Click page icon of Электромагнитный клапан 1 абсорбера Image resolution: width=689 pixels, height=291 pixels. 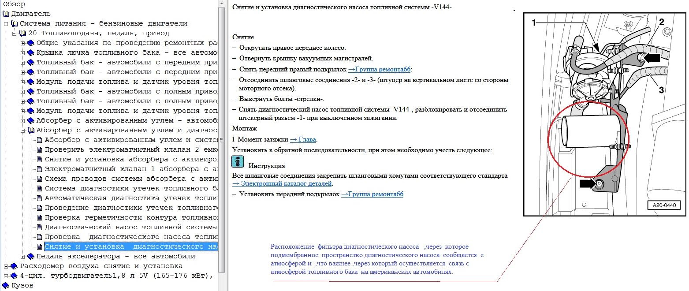coord(40,169)
